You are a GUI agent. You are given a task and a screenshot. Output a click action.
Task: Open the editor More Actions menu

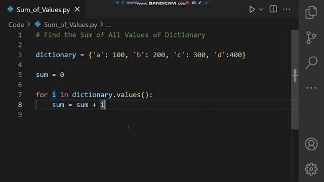[x=287, y=9]
